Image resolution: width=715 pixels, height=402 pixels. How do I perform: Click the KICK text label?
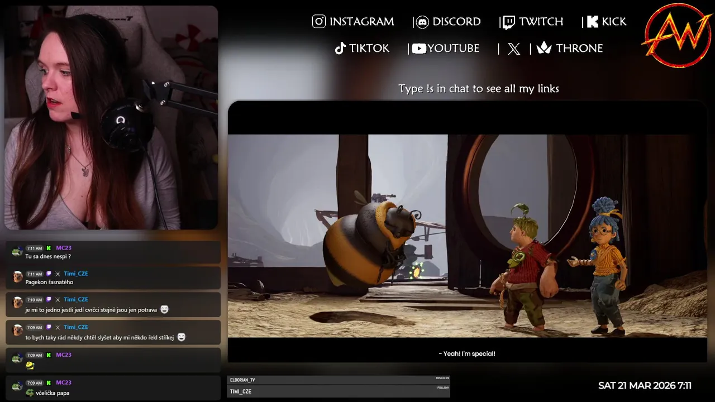614,22
